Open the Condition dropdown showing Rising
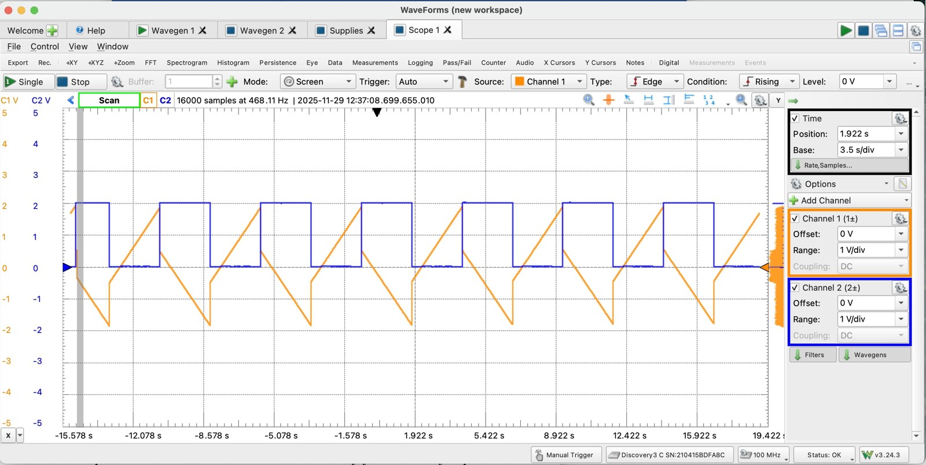Screen dimensions: 926x465 [769, 82]
